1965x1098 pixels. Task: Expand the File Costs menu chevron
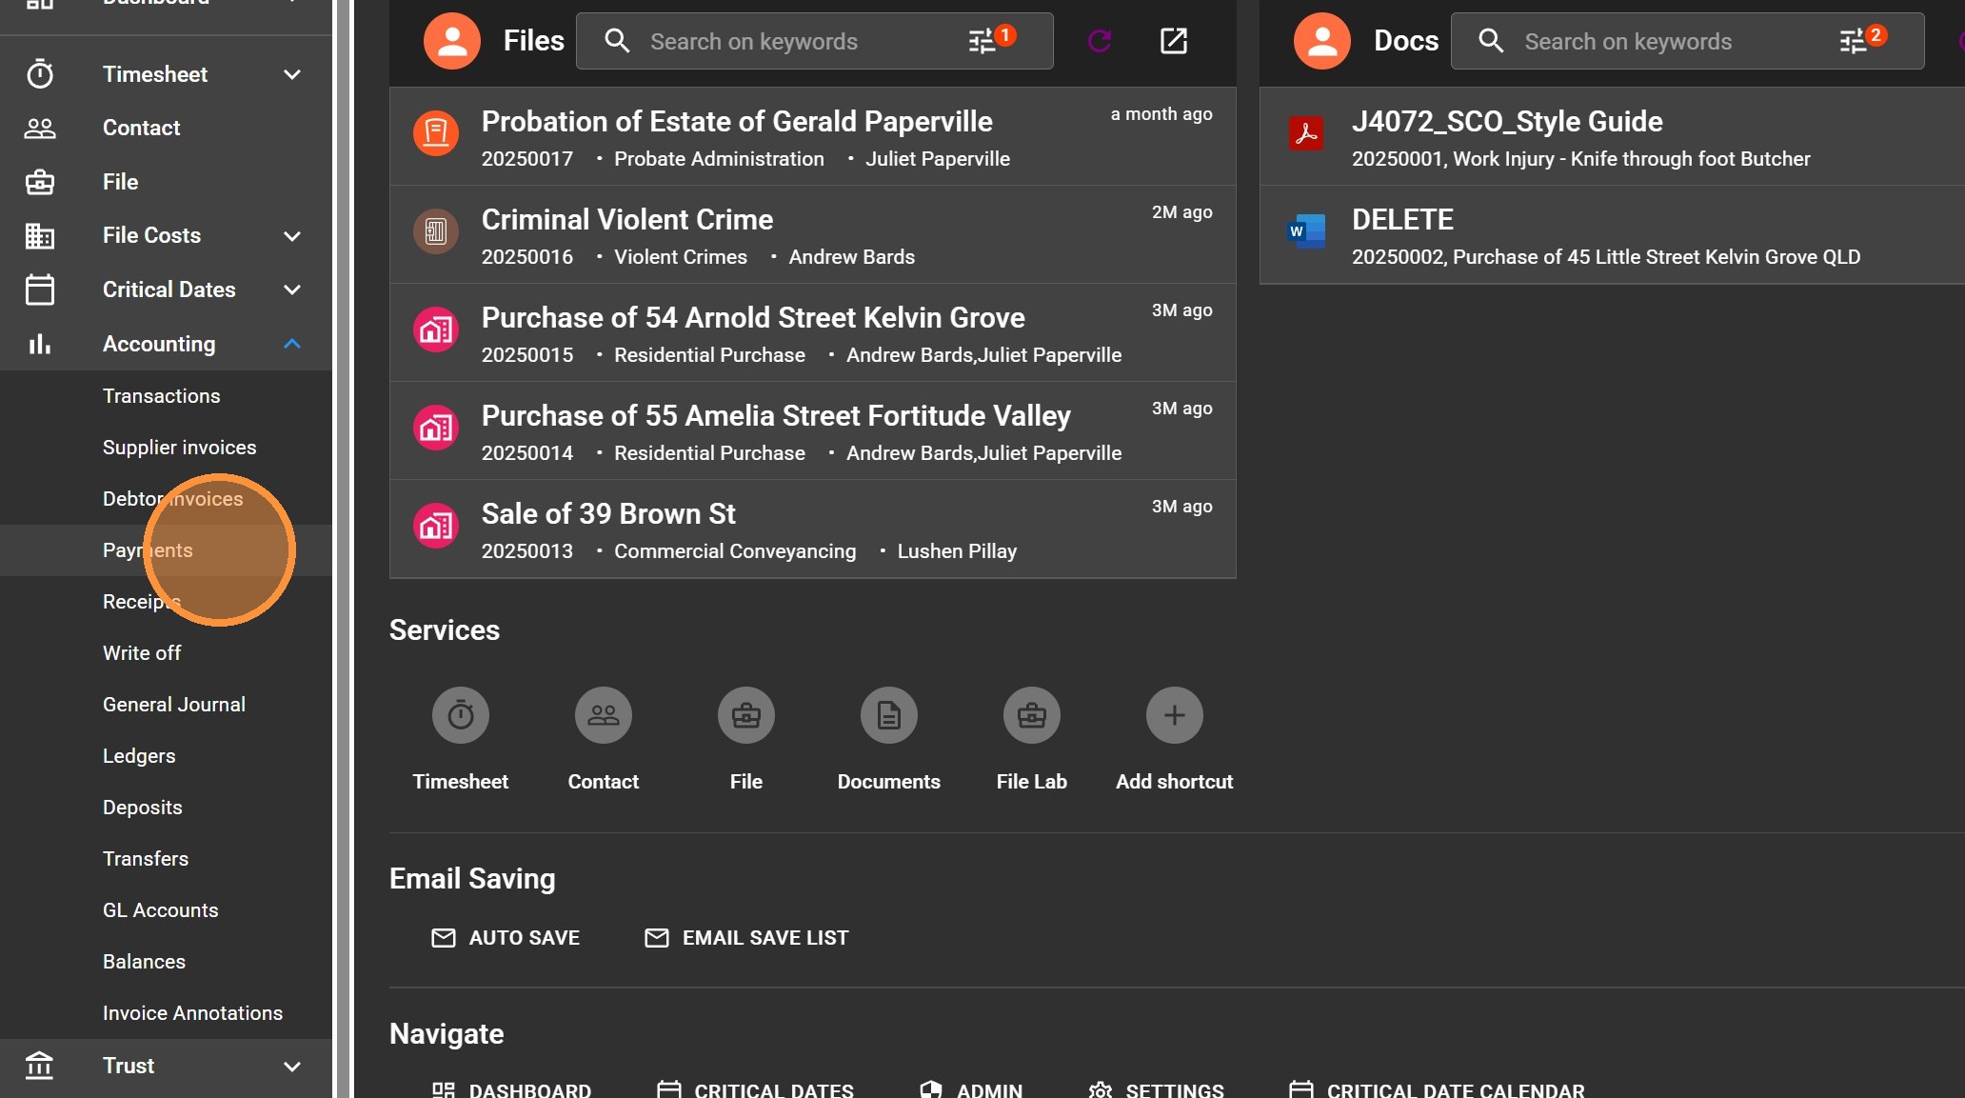click(x=292, y=235)
